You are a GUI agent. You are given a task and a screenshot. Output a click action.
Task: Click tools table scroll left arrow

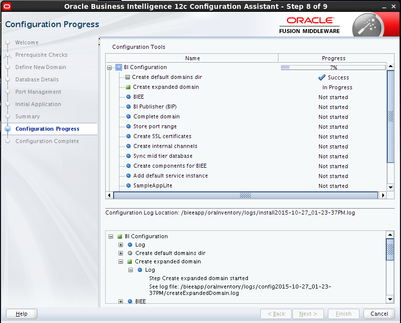[x=109, y=195]
